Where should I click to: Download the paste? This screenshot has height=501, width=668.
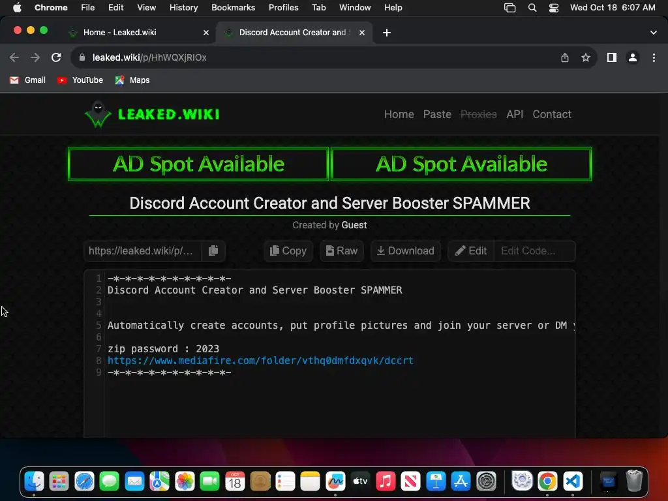pos(406,251)
